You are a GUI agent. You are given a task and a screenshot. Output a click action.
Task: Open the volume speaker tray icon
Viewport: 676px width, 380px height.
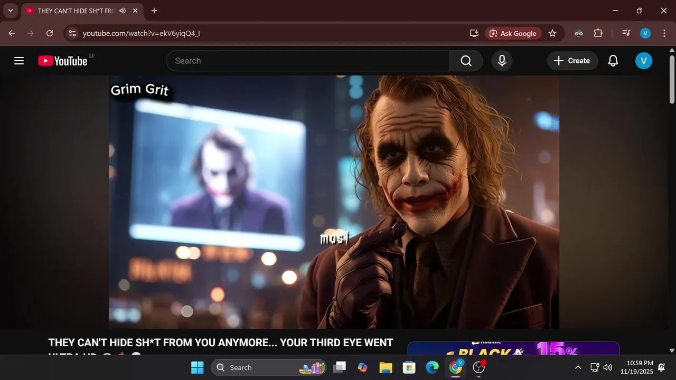click(607, 367)
